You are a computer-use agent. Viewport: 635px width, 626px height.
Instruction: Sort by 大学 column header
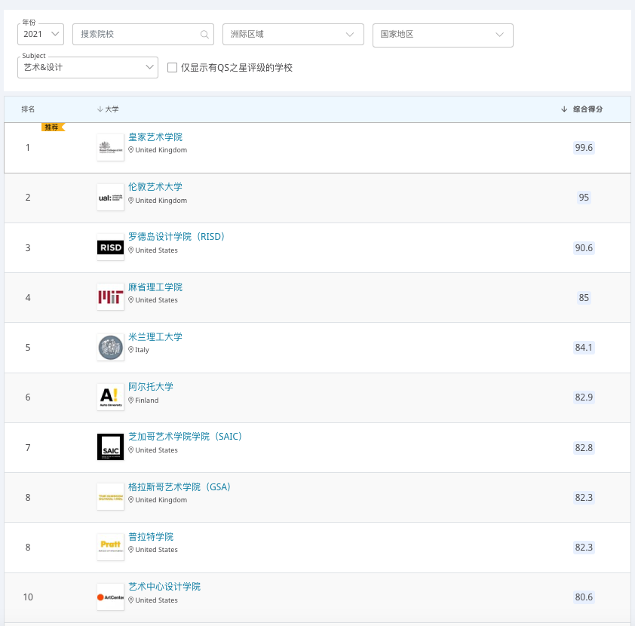(x=108, y=109)
